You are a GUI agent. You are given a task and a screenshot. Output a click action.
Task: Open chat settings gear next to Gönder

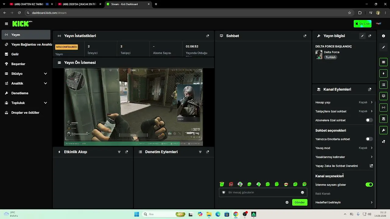point(287,202)
